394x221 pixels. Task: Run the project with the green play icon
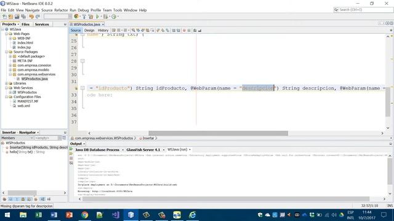coord(97,17)
